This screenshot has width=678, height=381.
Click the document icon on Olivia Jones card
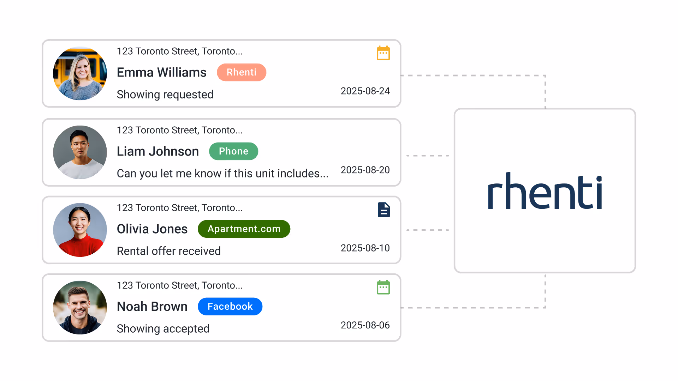384,210
